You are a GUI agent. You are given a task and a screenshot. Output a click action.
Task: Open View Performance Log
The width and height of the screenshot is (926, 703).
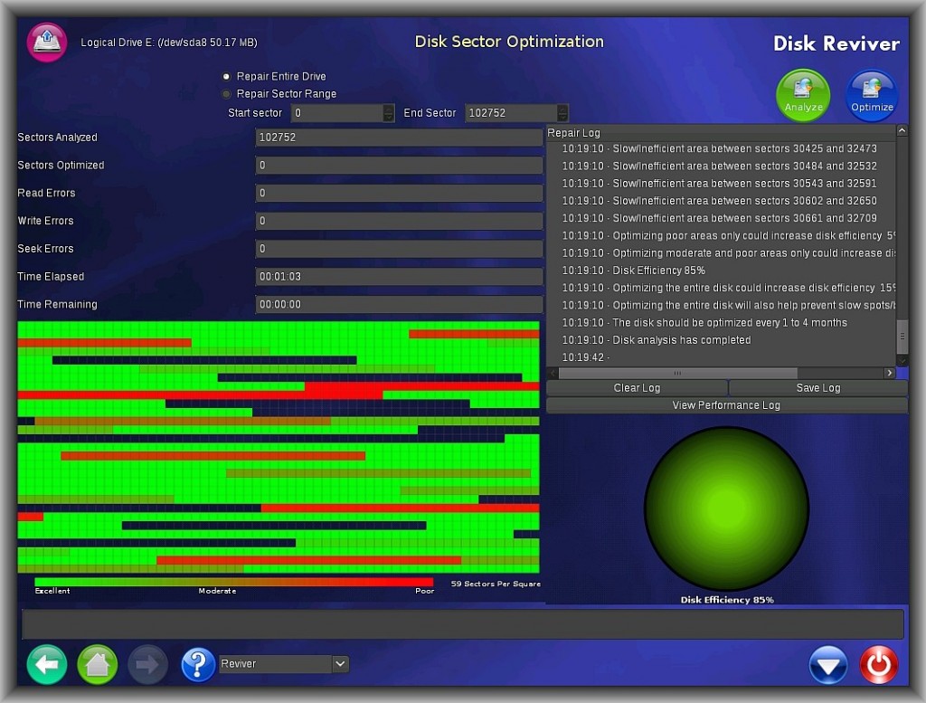726,405
